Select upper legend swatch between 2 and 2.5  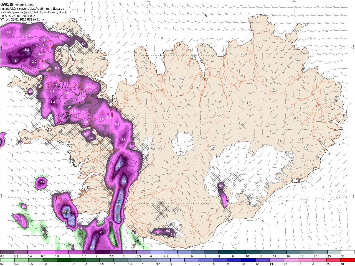(x=102, y=252)
